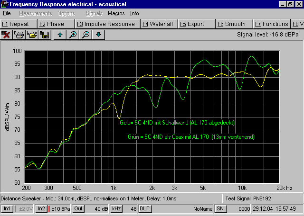Toggle the In1 input button
Image resolution: width=304 pixels, height=216 pixels.
(x=7, y=209)
